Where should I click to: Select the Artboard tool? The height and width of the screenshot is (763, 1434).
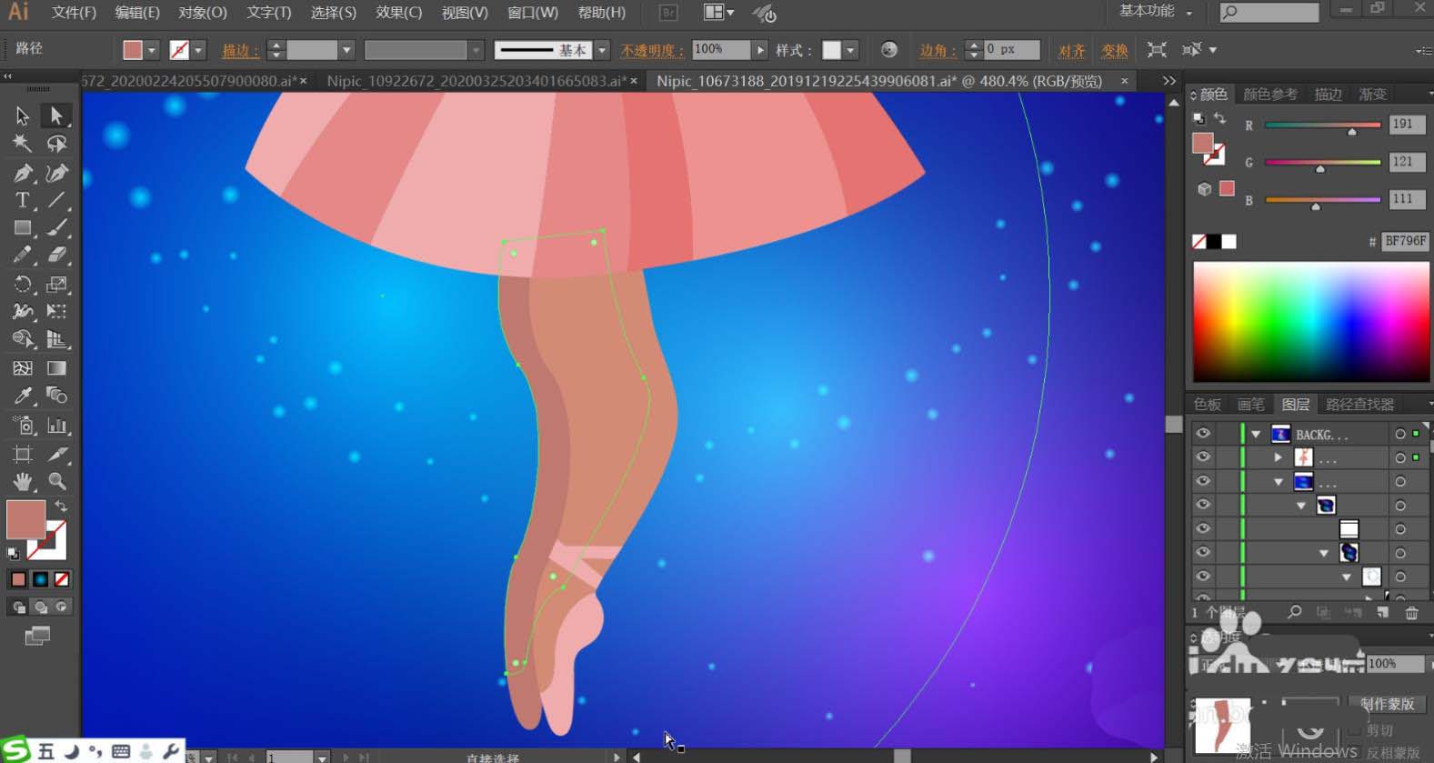(x=22, y=454)
